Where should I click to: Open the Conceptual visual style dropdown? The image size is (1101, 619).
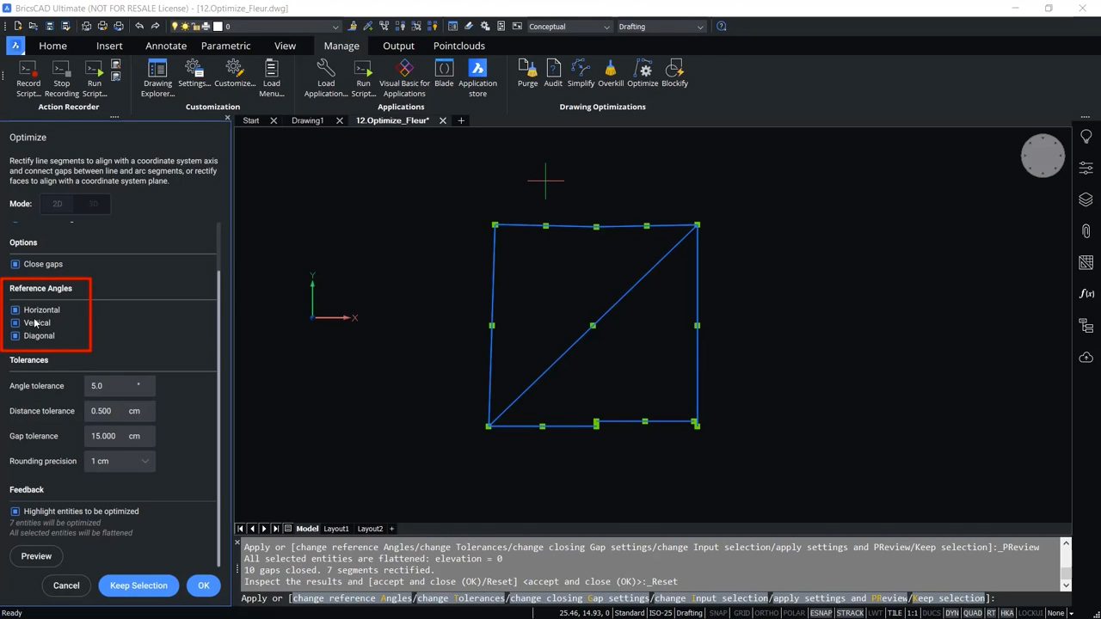[x=569, y=27]
